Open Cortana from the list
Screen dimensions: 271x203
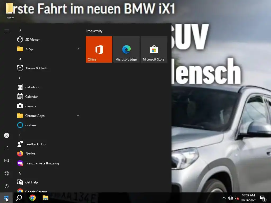(48, 125)
